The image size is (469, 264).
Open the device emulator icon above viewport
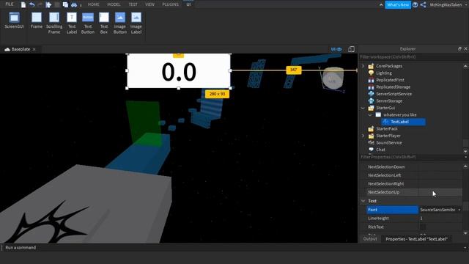click(x=352, y=49)
